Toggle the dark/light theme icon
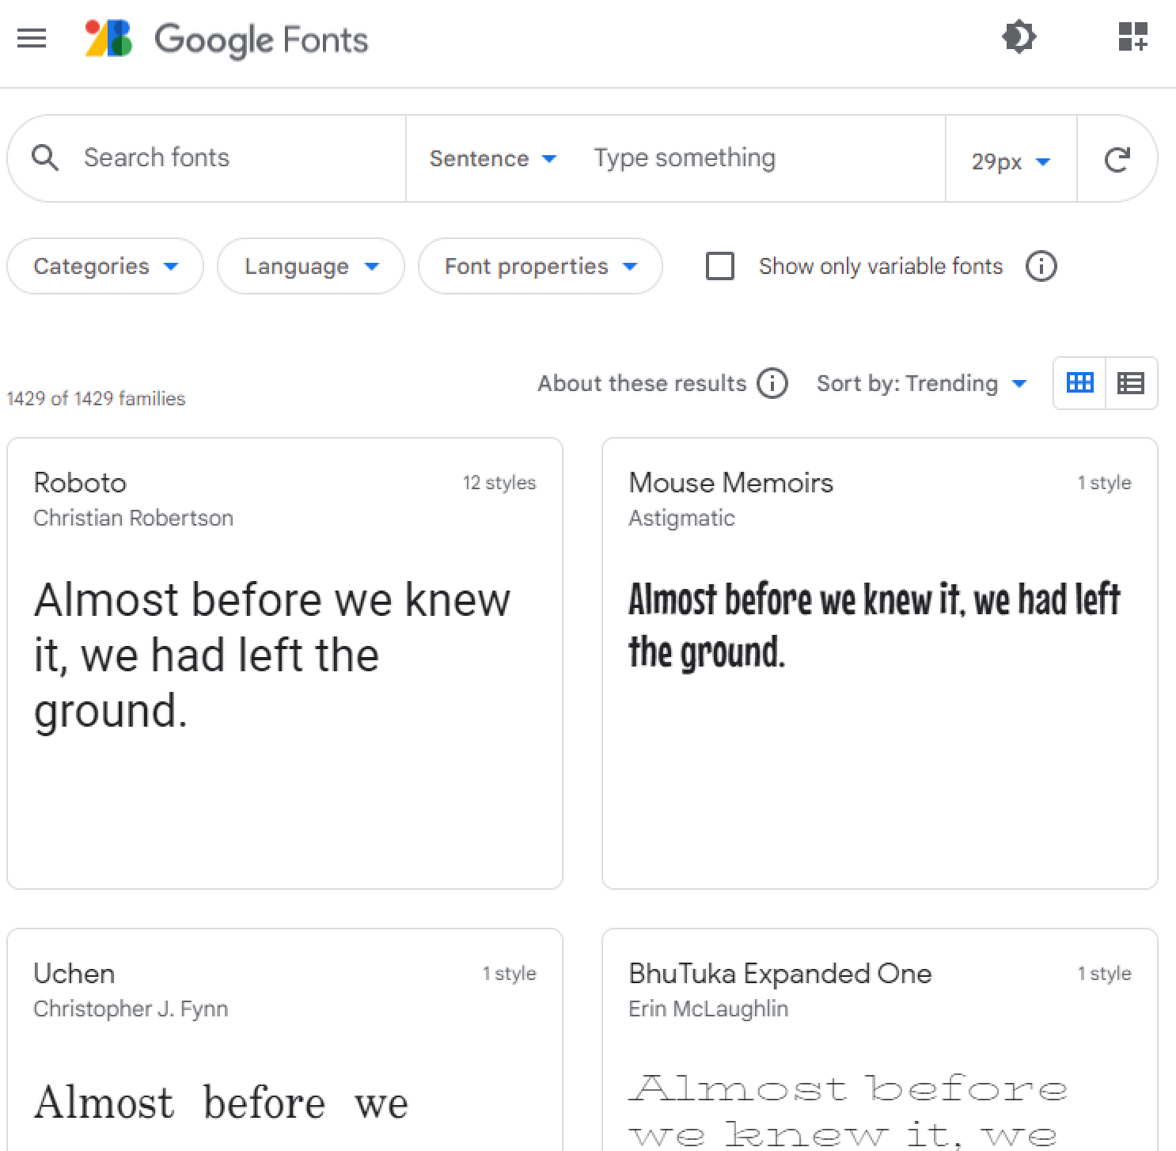Viewport: 1176px width, 1151px height. pyautogui.click(x=1019, y=37)
